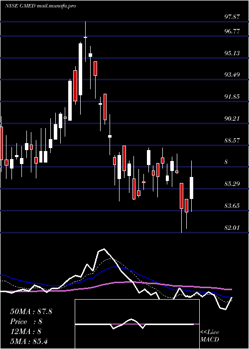
Task: Click the 90.21 price level label
Action: click(x=232, y=119)
